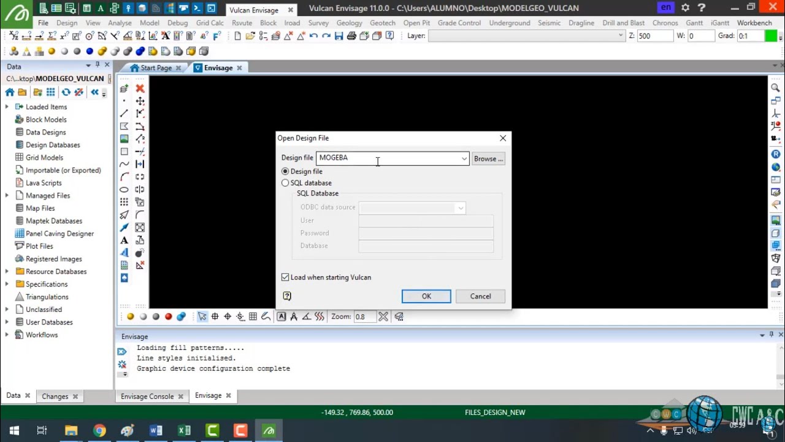This screenshot has height=442, width=785.
Task: Select the rectangle drawing tool
Action: (124, 152)
